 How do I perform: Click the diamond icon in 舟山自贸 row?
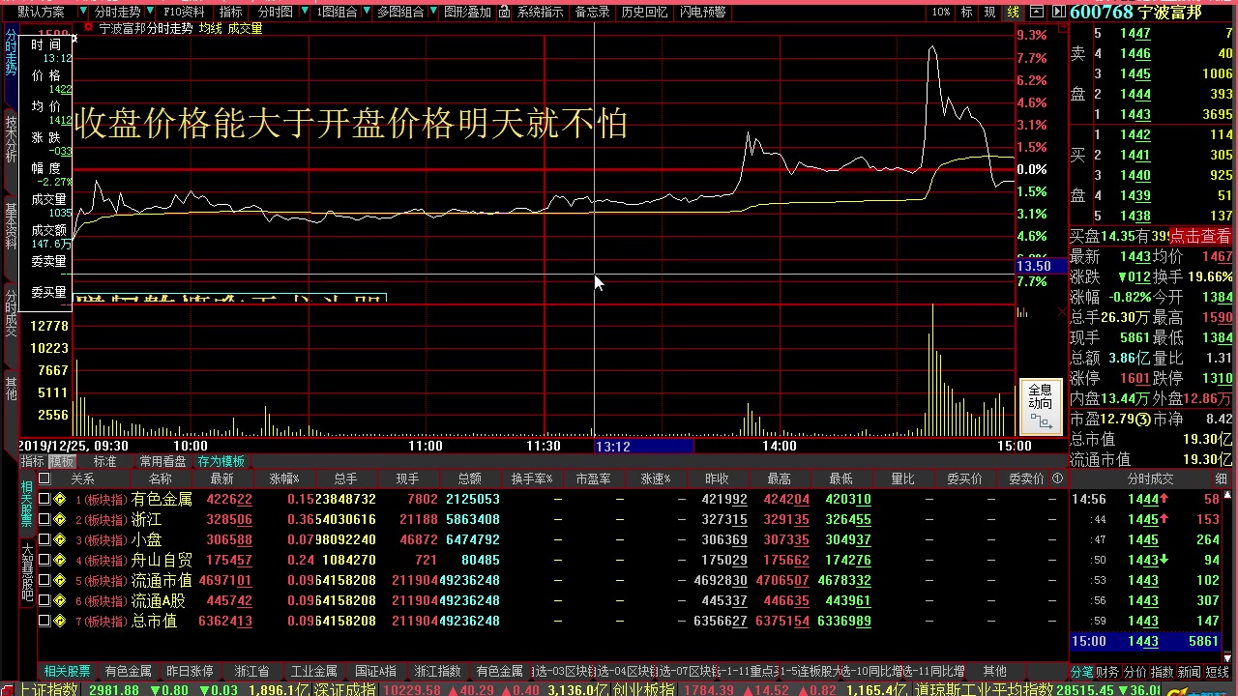[60, 561]
